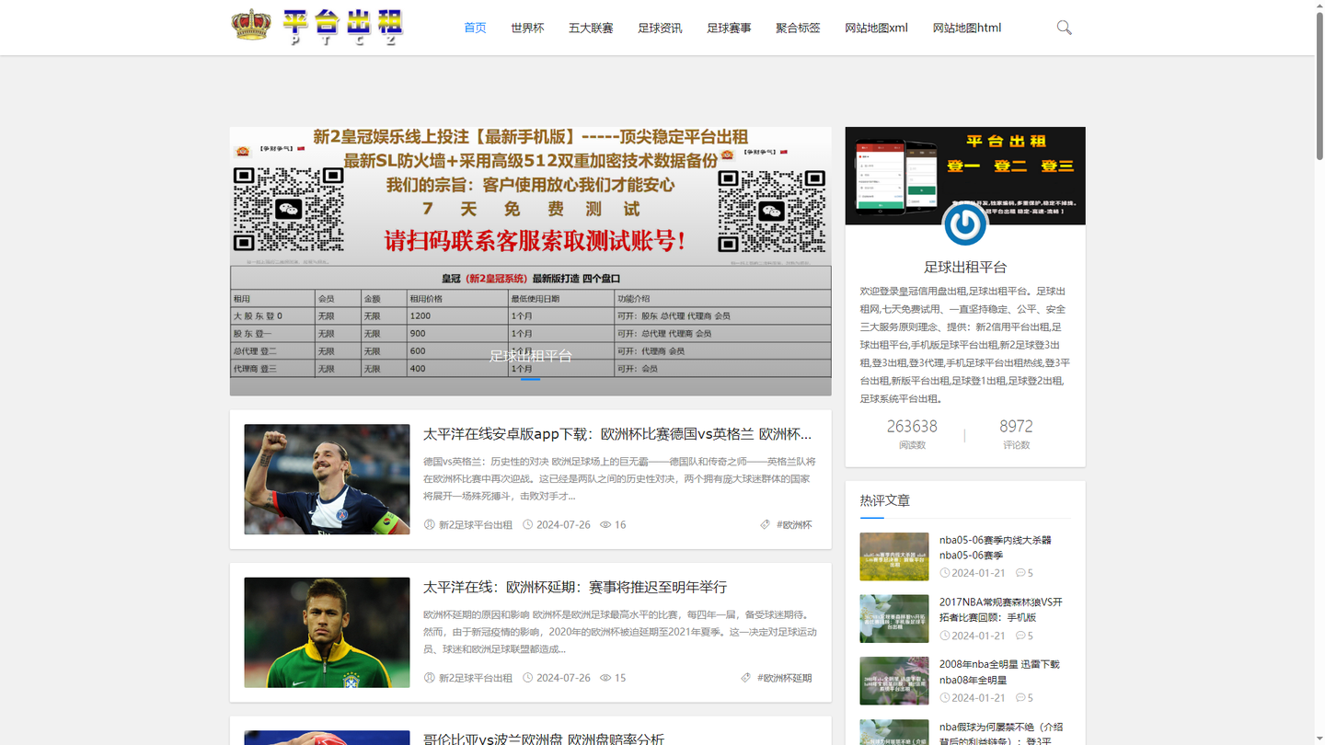Image resolution: width=1325 pixels, height=745 pixels.
Task: Click eye views icon beside 15
Action: click(x=605, y=678)
